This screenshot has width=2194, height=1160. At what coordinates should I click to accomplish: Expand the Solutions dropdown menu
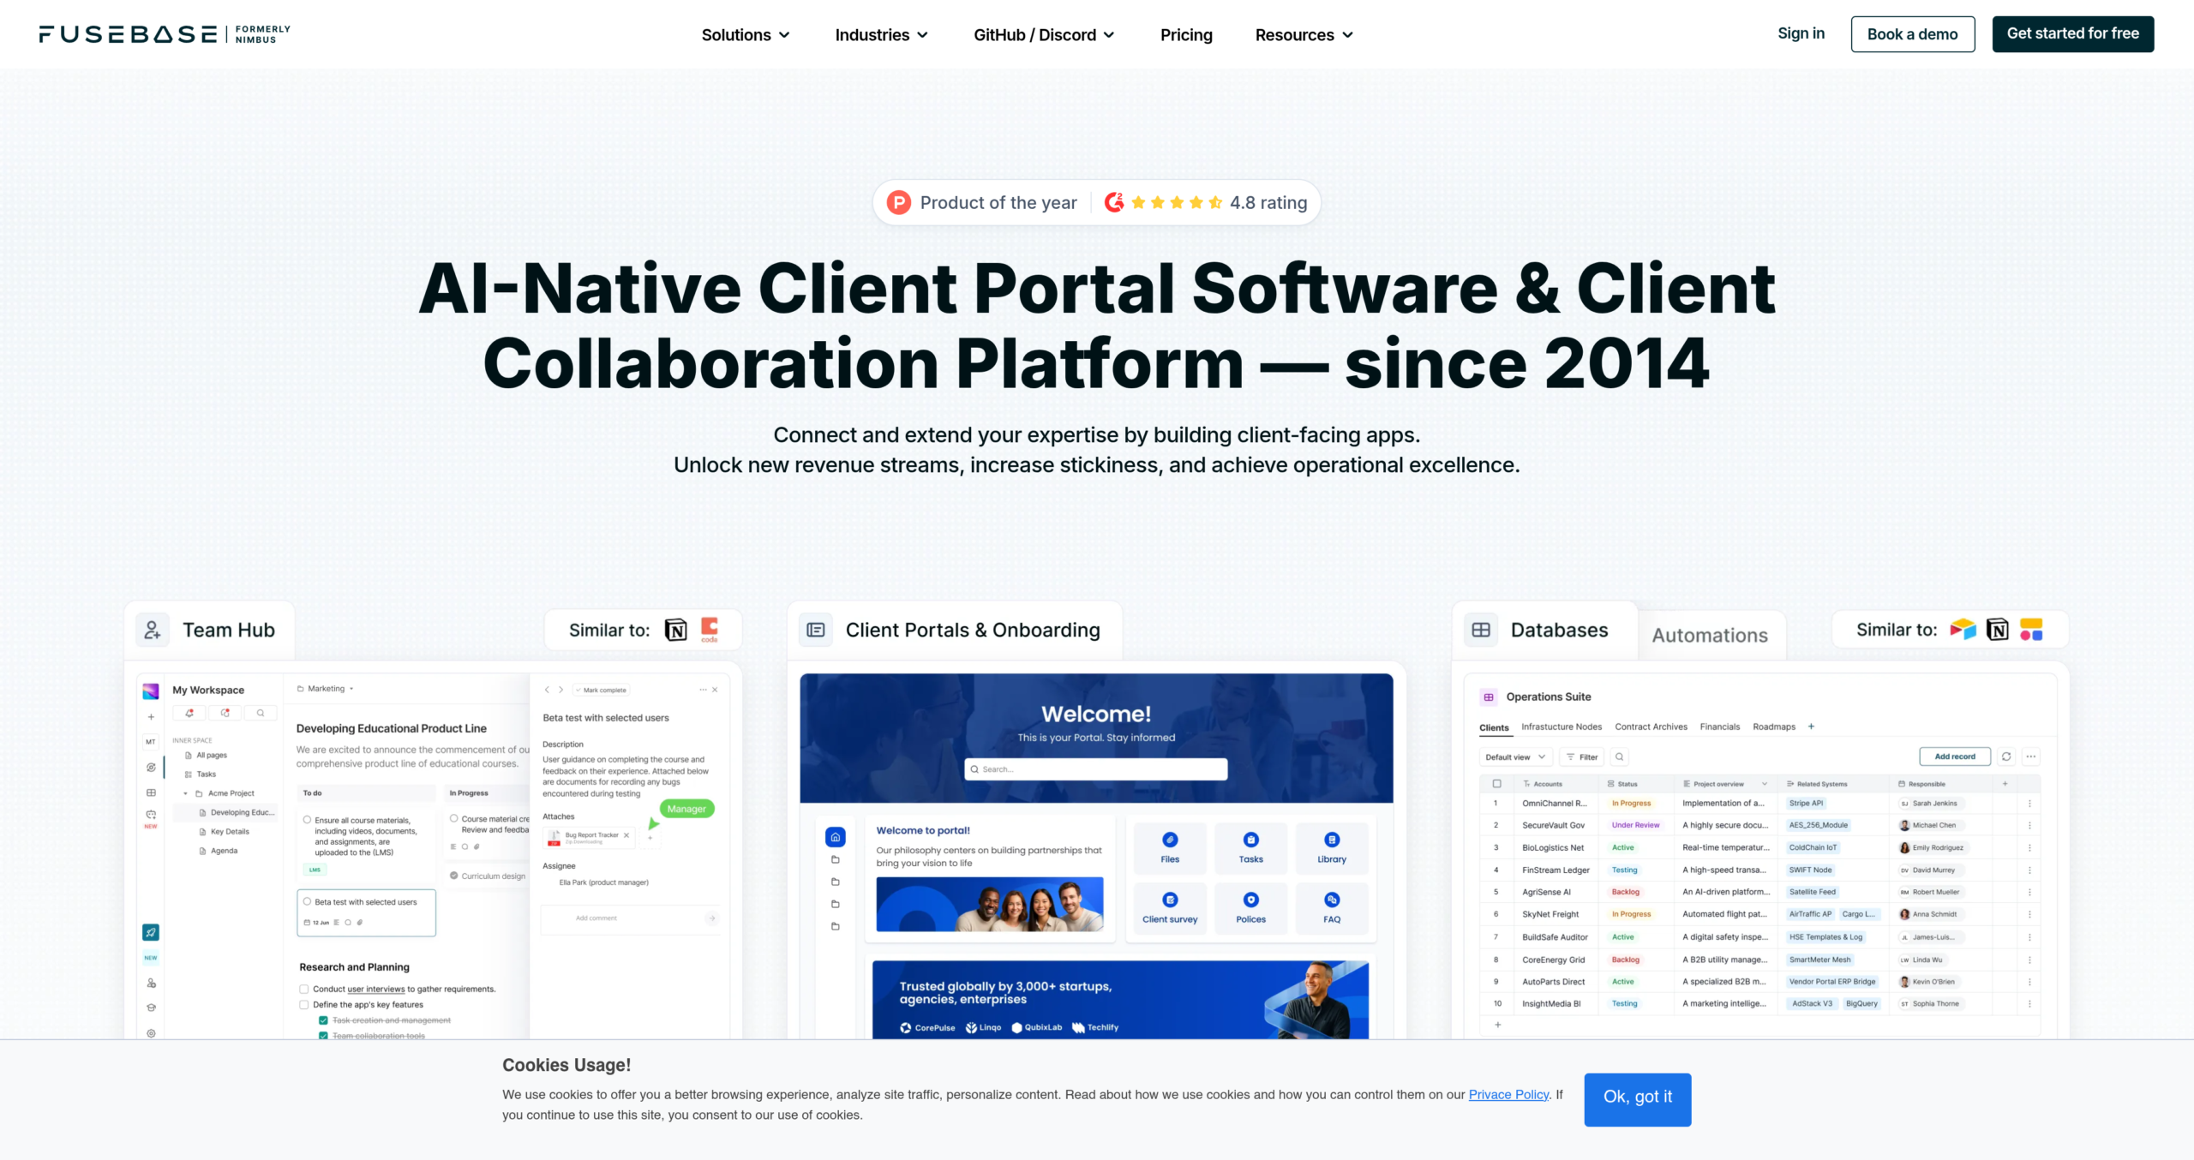click(x=746, y=35)
